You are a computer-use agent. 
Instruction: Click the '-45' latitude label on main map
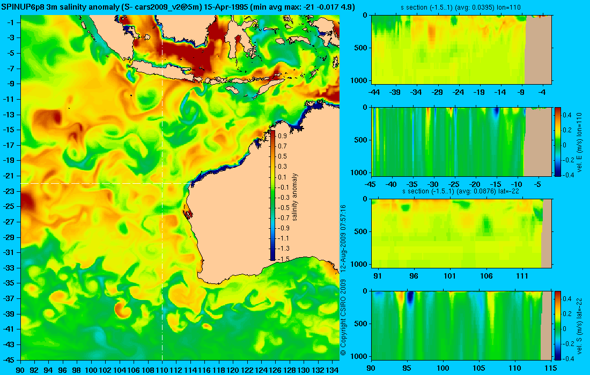pyautogui.click(x=8, y=359)
